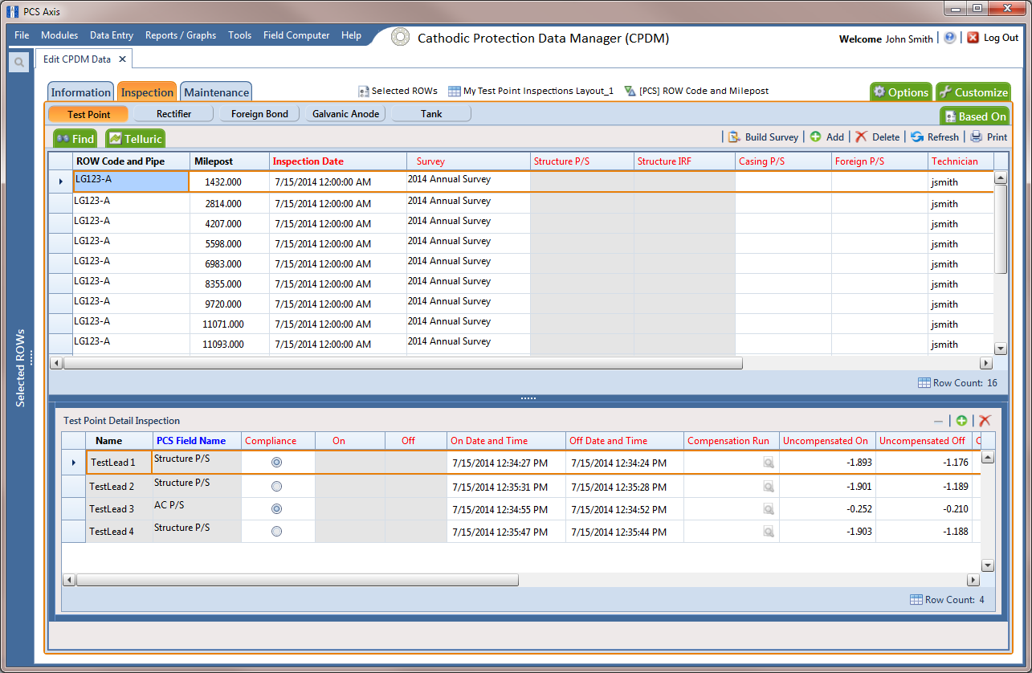Open the Data Entry menu

112,35
